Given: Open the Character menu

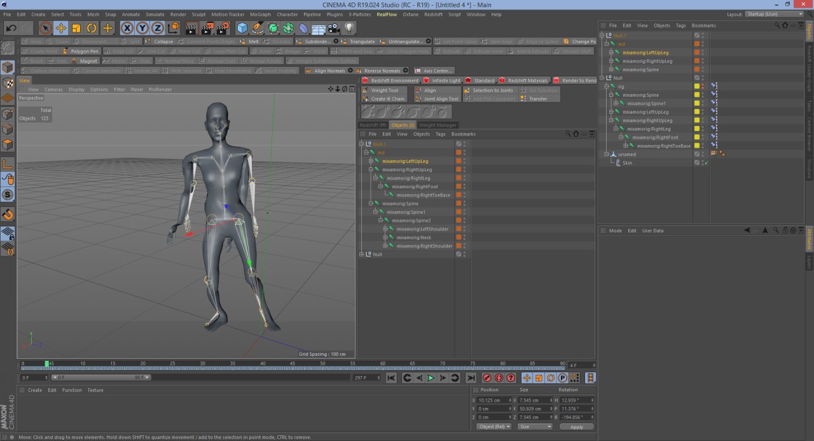Looking at the screenshot, I should tap(287, 14).
